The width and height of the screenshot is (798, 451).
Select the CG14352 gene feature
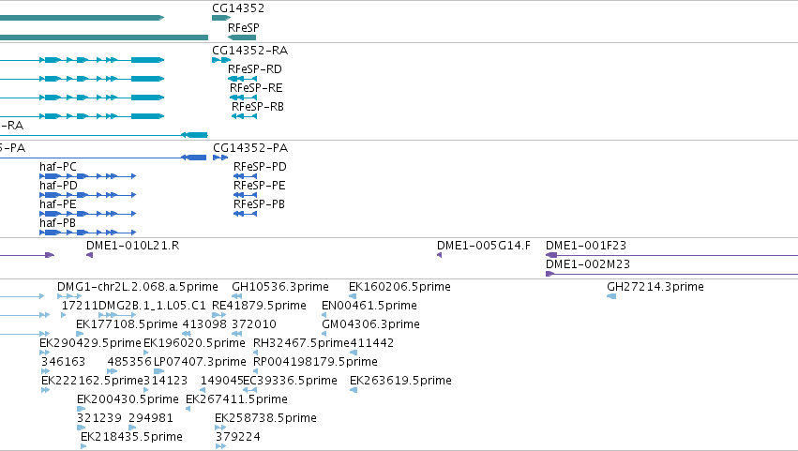pyautogui.click(x=221, y=18)
